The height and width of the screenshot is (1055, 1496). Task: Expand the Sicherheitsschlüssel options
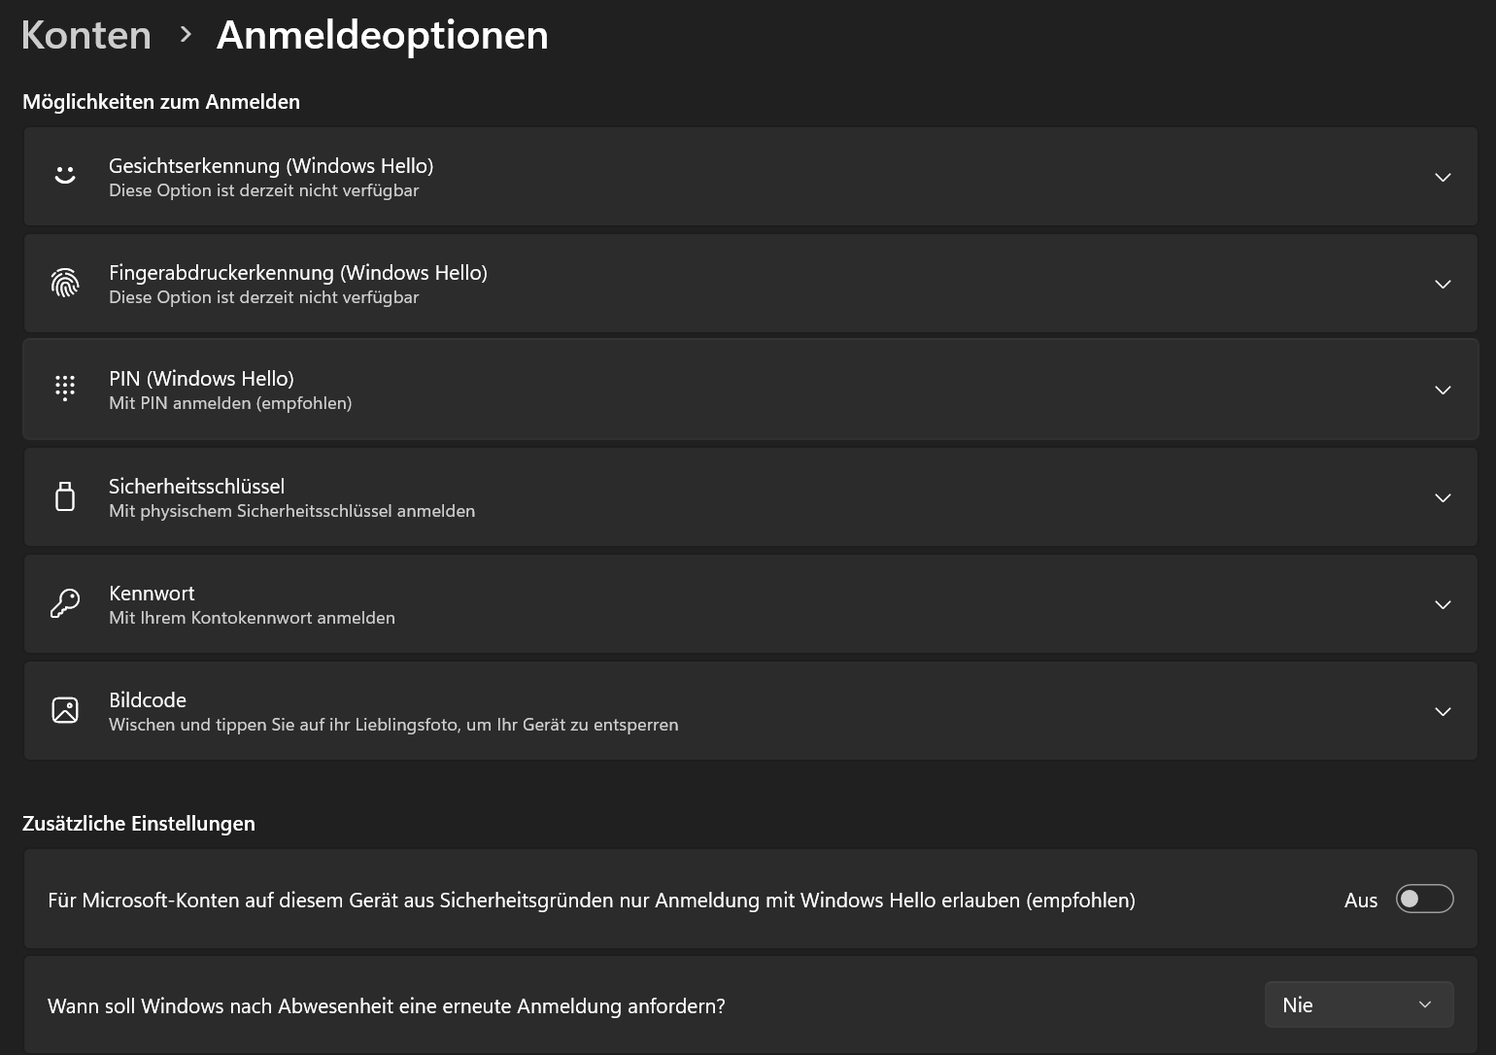click(1443, 497)
